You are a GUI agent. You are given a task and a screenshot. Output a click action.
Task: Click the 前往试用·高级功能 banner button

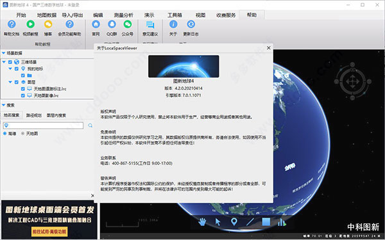pyautogui.click(x=49, y=231)
